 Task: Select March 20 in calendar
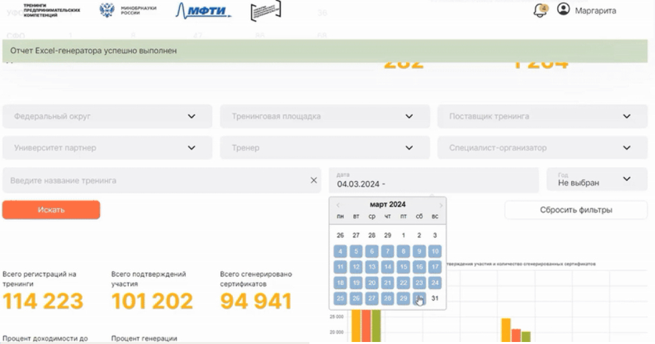[x=372, y=282]
